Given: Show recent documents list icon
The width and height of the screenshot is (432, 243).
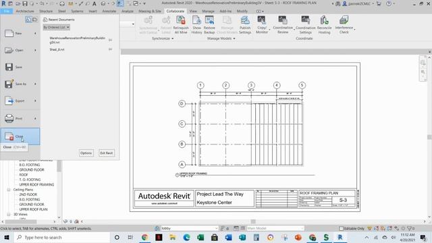Looking at the screenshot, I should coord(28,20).
